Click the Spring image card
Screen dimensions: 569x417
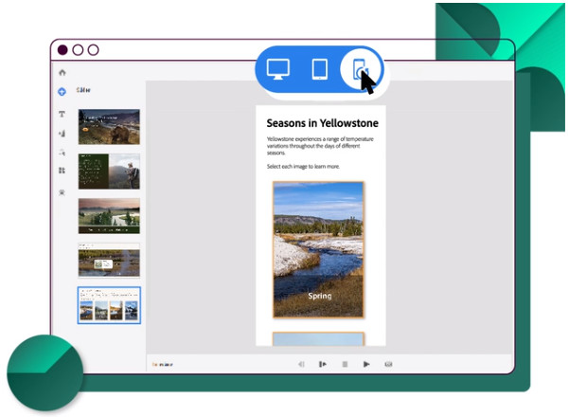point(318,250)
